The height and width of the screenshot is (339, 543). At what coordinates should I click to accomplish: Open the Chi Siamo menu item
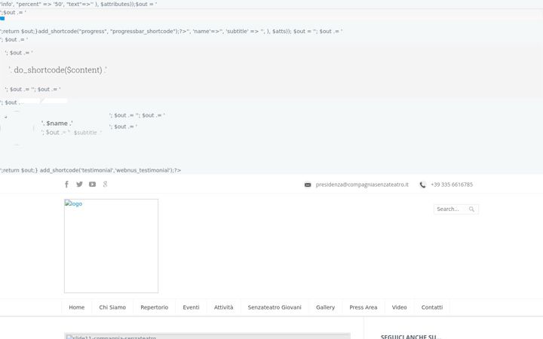click(112, 307)
